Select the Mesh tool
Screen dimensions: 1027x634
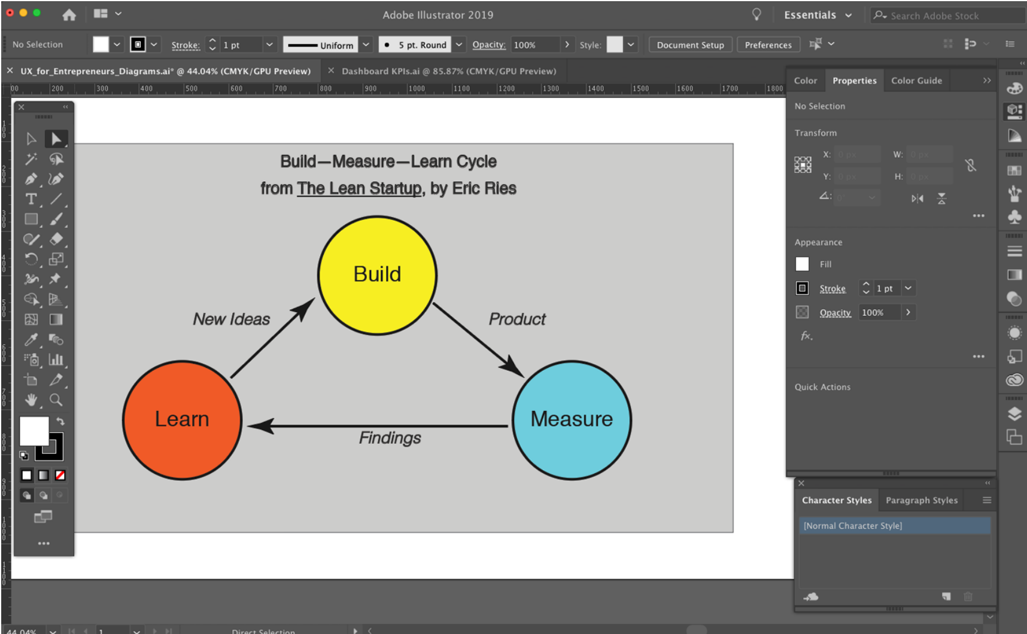point(31,319)
